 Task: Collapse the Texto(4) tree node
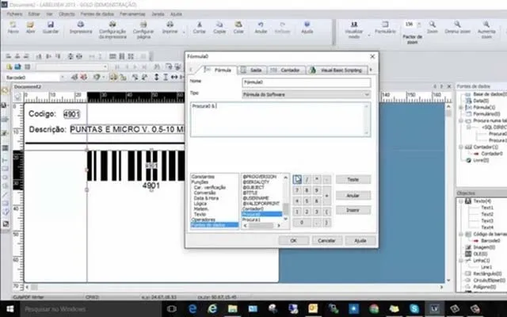coord(461,201)
